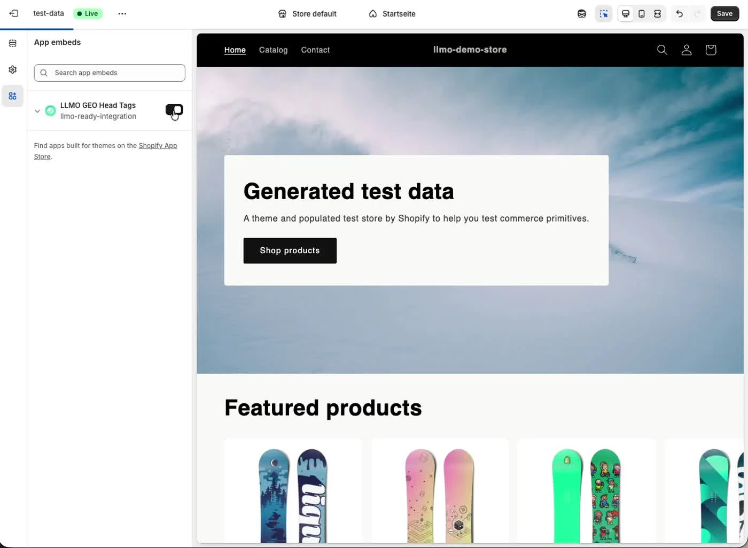748x548 pixels.
Task: Select the blue forest snowboard product thumbnail
Action: [x=293, y=496]
